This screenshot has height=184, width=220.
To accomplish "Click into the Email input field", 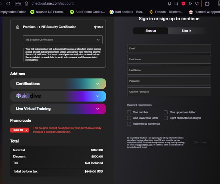I will 169,48.
